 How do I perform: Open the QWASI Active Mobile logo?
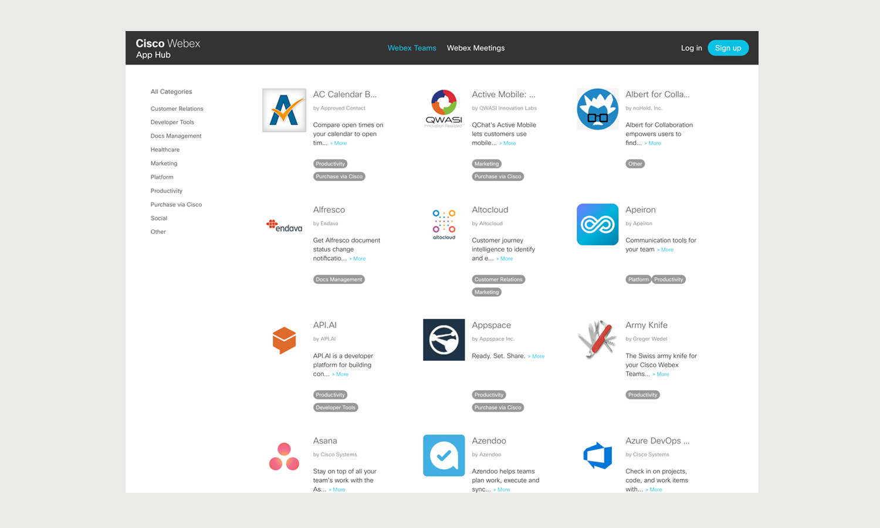click(x=444, y=109)
